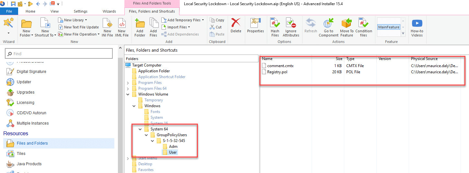469x173 pixels.
Task: Click Cut in the Clipboard group
Action: tap(216, 27)
